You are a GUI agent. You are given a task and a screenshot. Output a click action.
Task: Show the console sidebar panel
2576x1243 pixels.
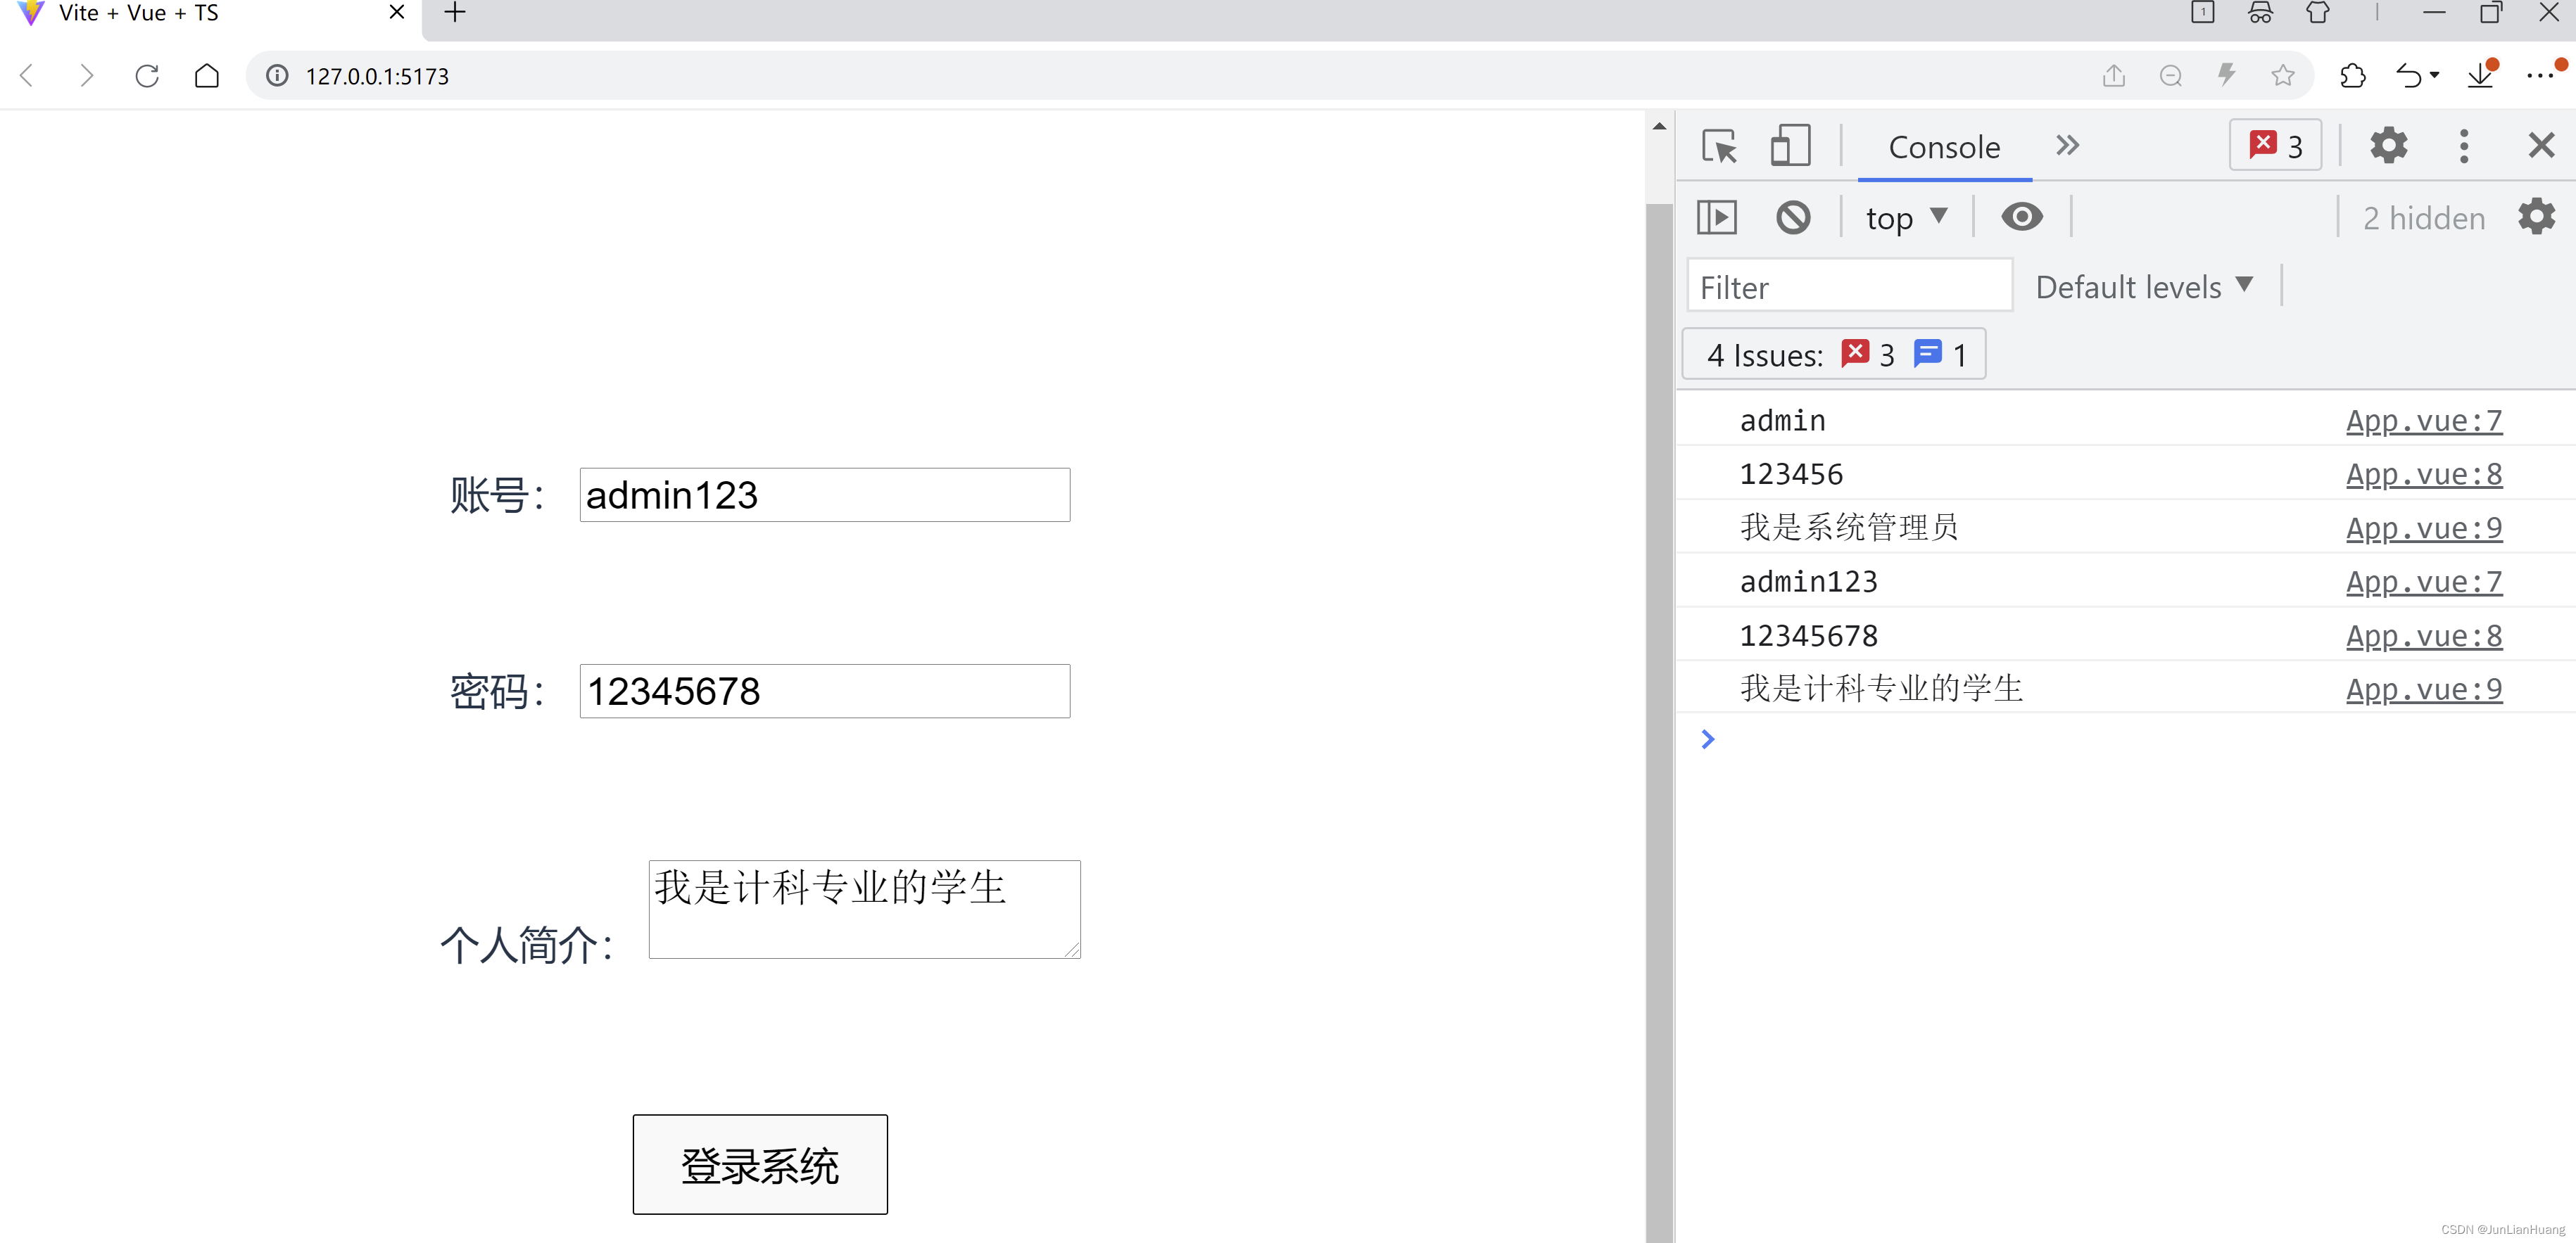pyautogui.click(x=1717, y=217)
